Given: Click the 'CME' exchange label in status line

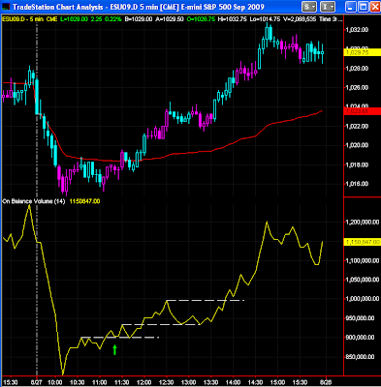Looking at the screenshot, I should point(51,19).
